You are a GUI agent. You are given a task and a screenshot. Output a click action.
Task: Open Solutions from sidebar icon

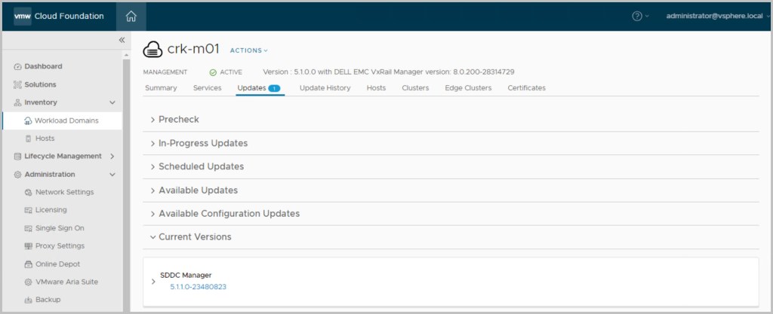tap(17, 84)
